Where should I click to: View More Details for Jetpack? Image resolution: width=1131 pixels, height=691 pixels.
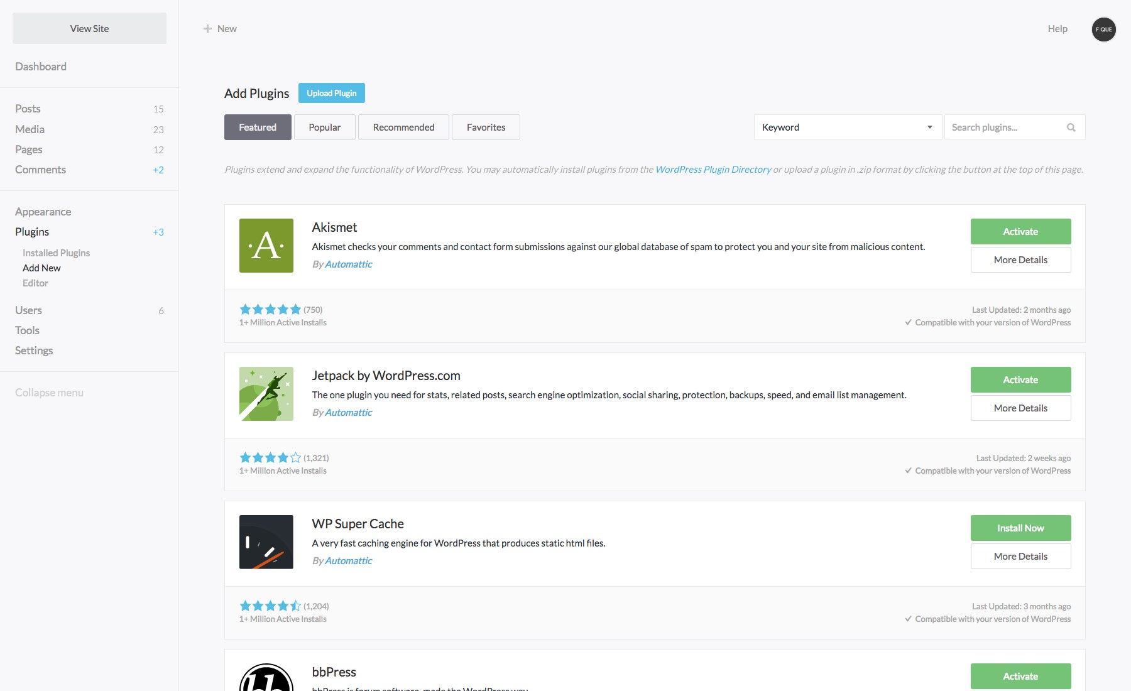point(1020,408)
